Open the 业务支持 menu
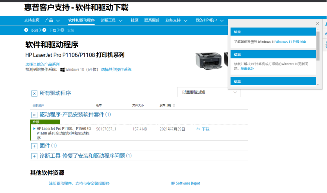 pos(173,20)
